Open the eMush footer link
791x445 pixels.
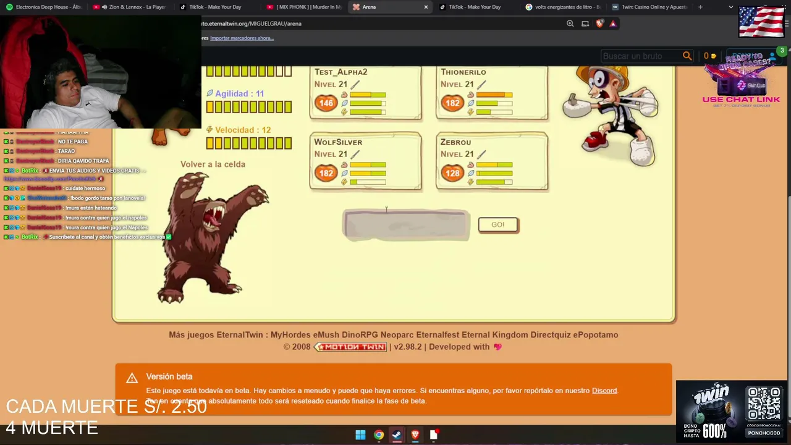click(326, 335)
